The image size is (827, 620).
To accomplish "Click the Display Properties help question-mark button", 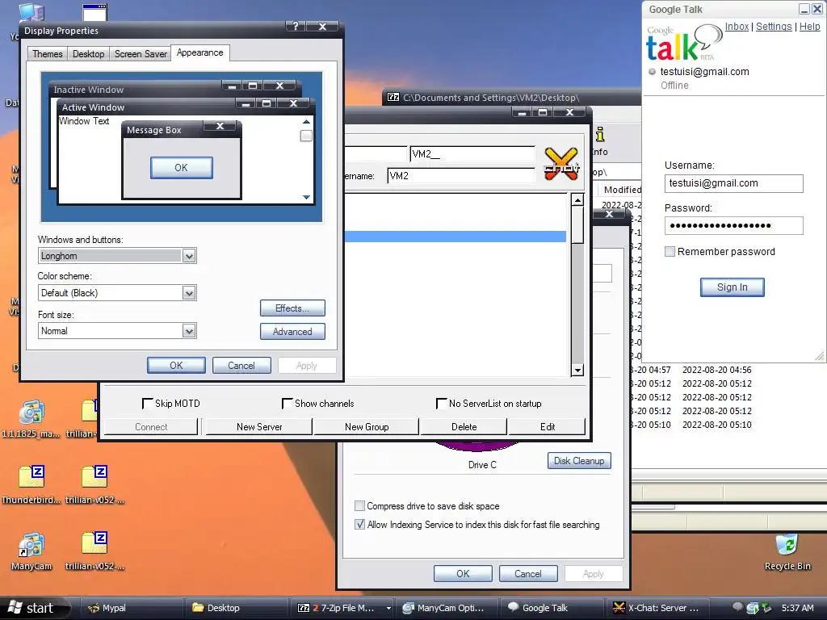I will click(296, 27).
